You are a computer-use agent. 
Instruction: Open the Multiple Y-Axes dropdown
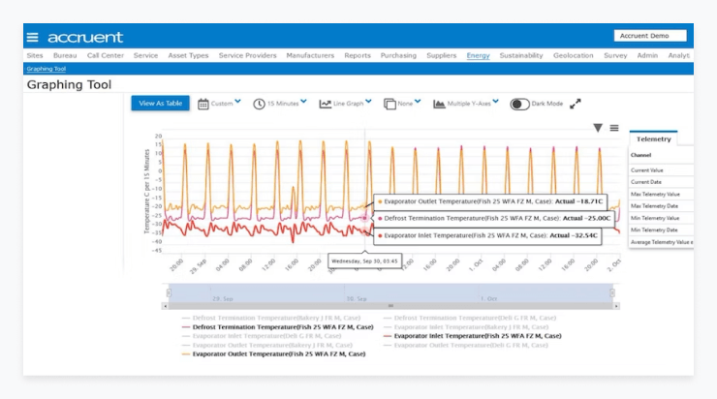(473, 104)
